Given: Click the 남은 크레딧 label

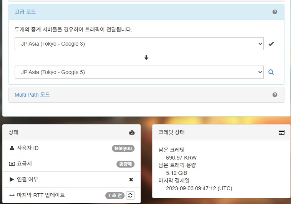Looking at the screenshot, I should pos(171,150).
